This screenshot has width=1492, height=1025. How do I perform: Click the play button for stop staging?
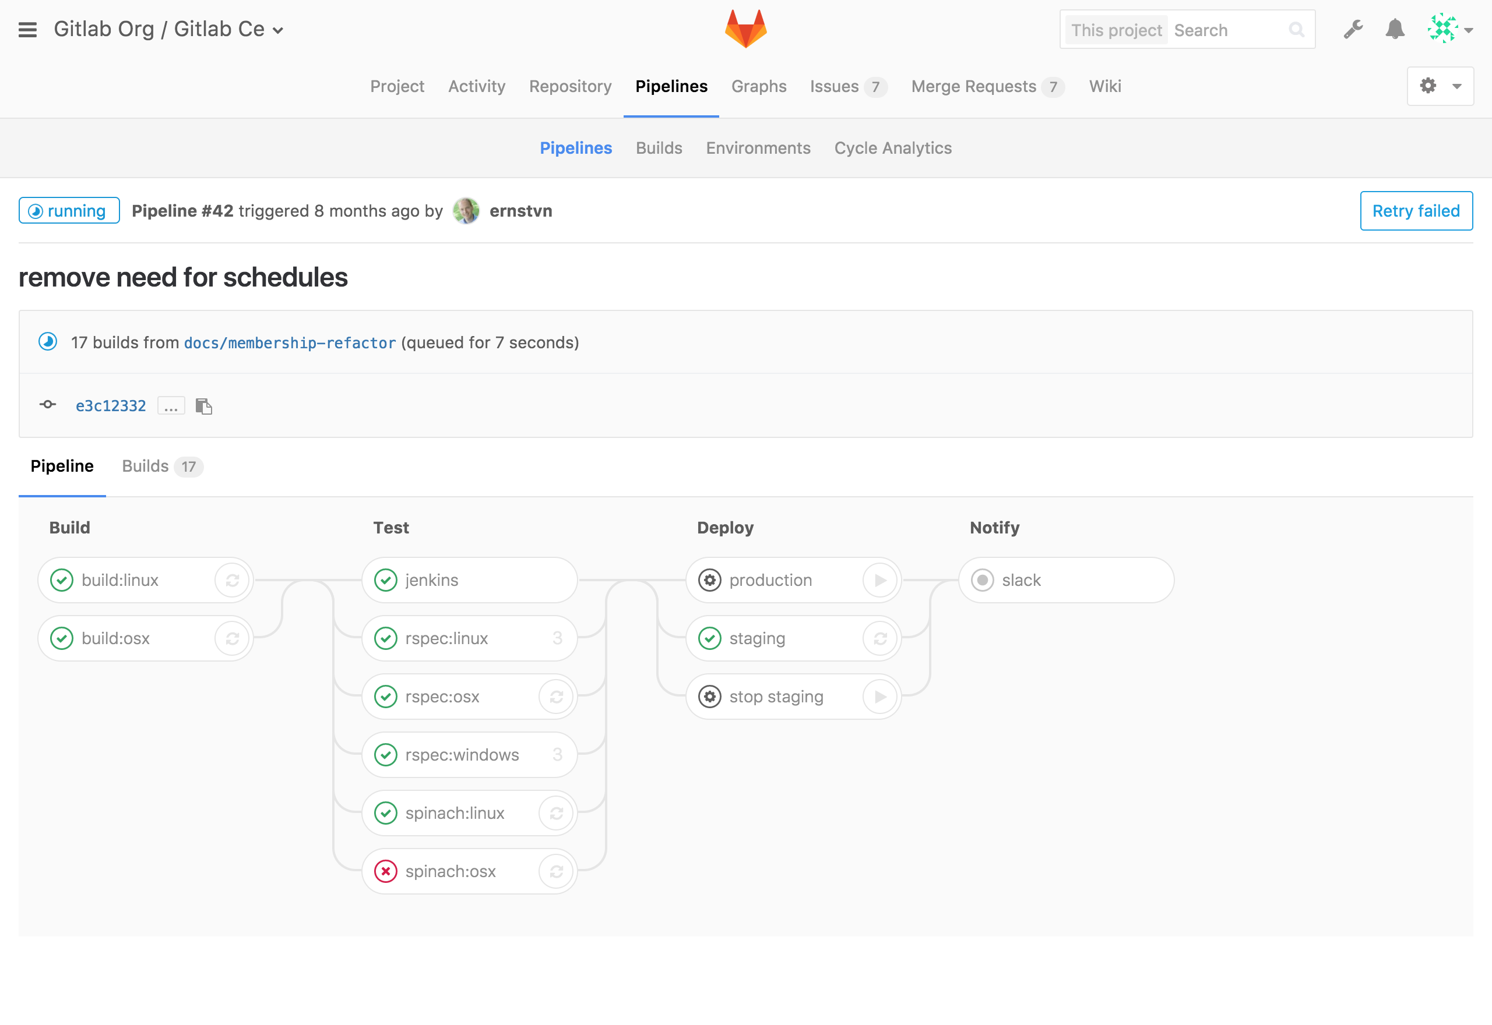point(881,695)
